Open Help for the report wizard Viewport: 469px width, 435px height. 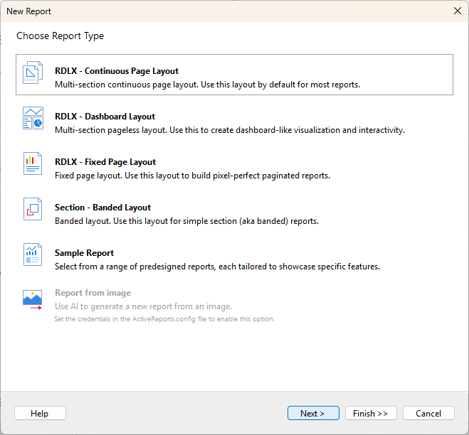tap(40, 413)
